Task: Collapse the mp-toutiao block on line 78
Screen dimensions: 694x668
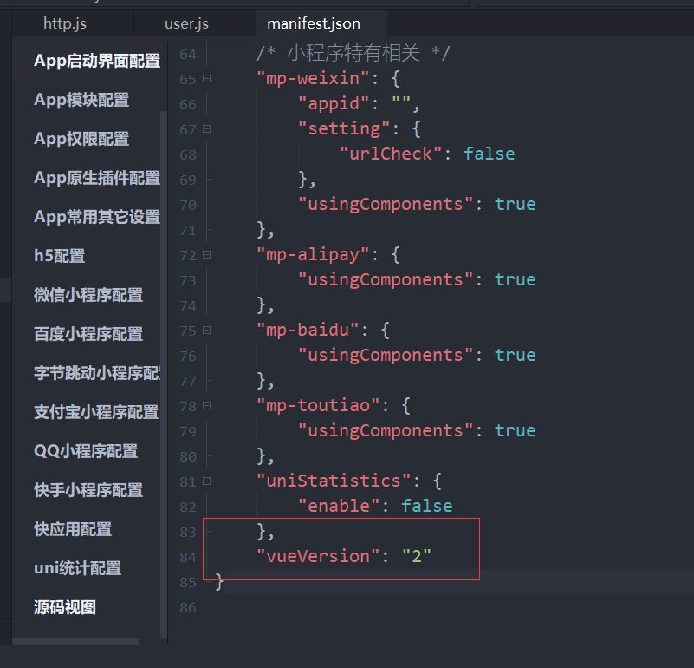Action: [x=206, y=406]
